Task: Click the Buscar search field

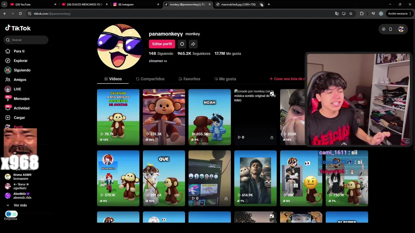Action: pos(26,40)
